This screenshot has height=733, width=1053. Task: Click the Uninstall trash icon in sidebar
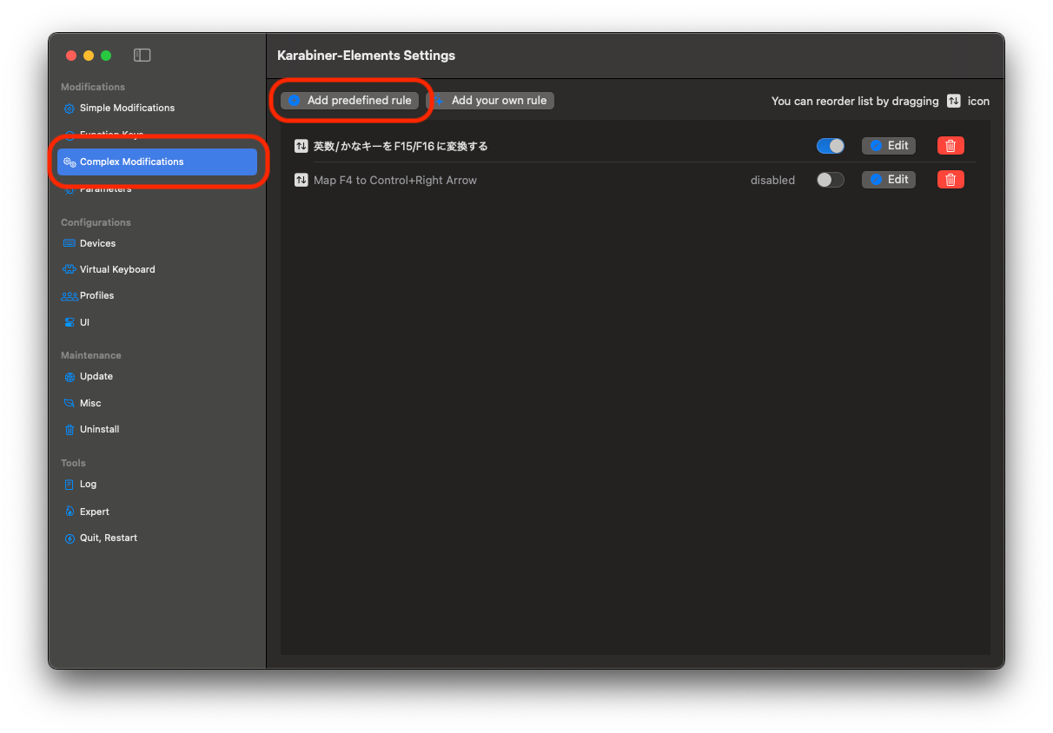pos(70,430)
